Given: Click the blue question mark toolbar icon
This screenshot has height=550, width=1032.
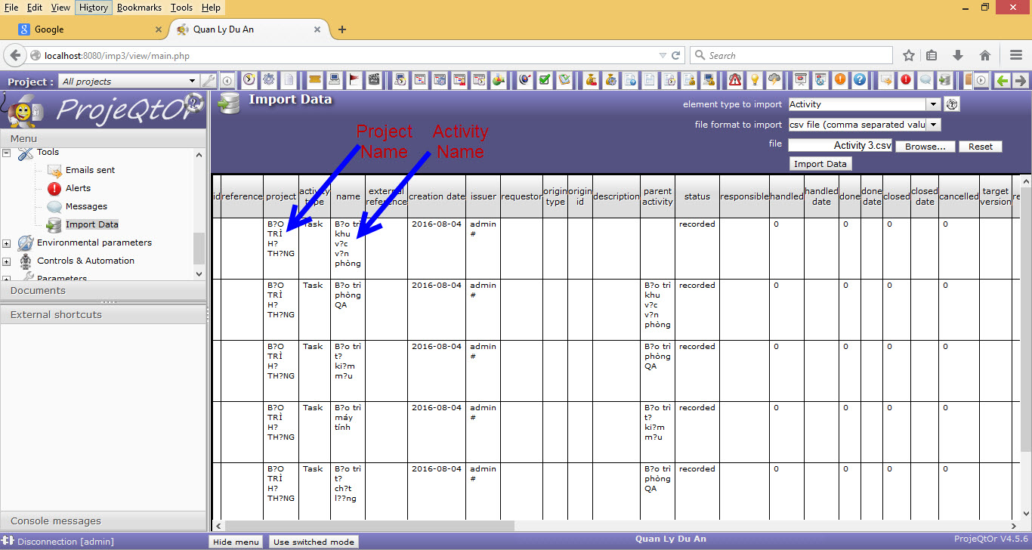Looking at the screenshot, I should [859, 80].
